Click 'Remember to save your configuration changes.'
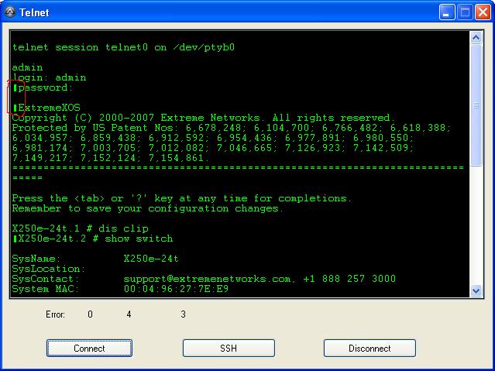The height and width of the screenshot is (371, 495). click(x=148, y=208)
